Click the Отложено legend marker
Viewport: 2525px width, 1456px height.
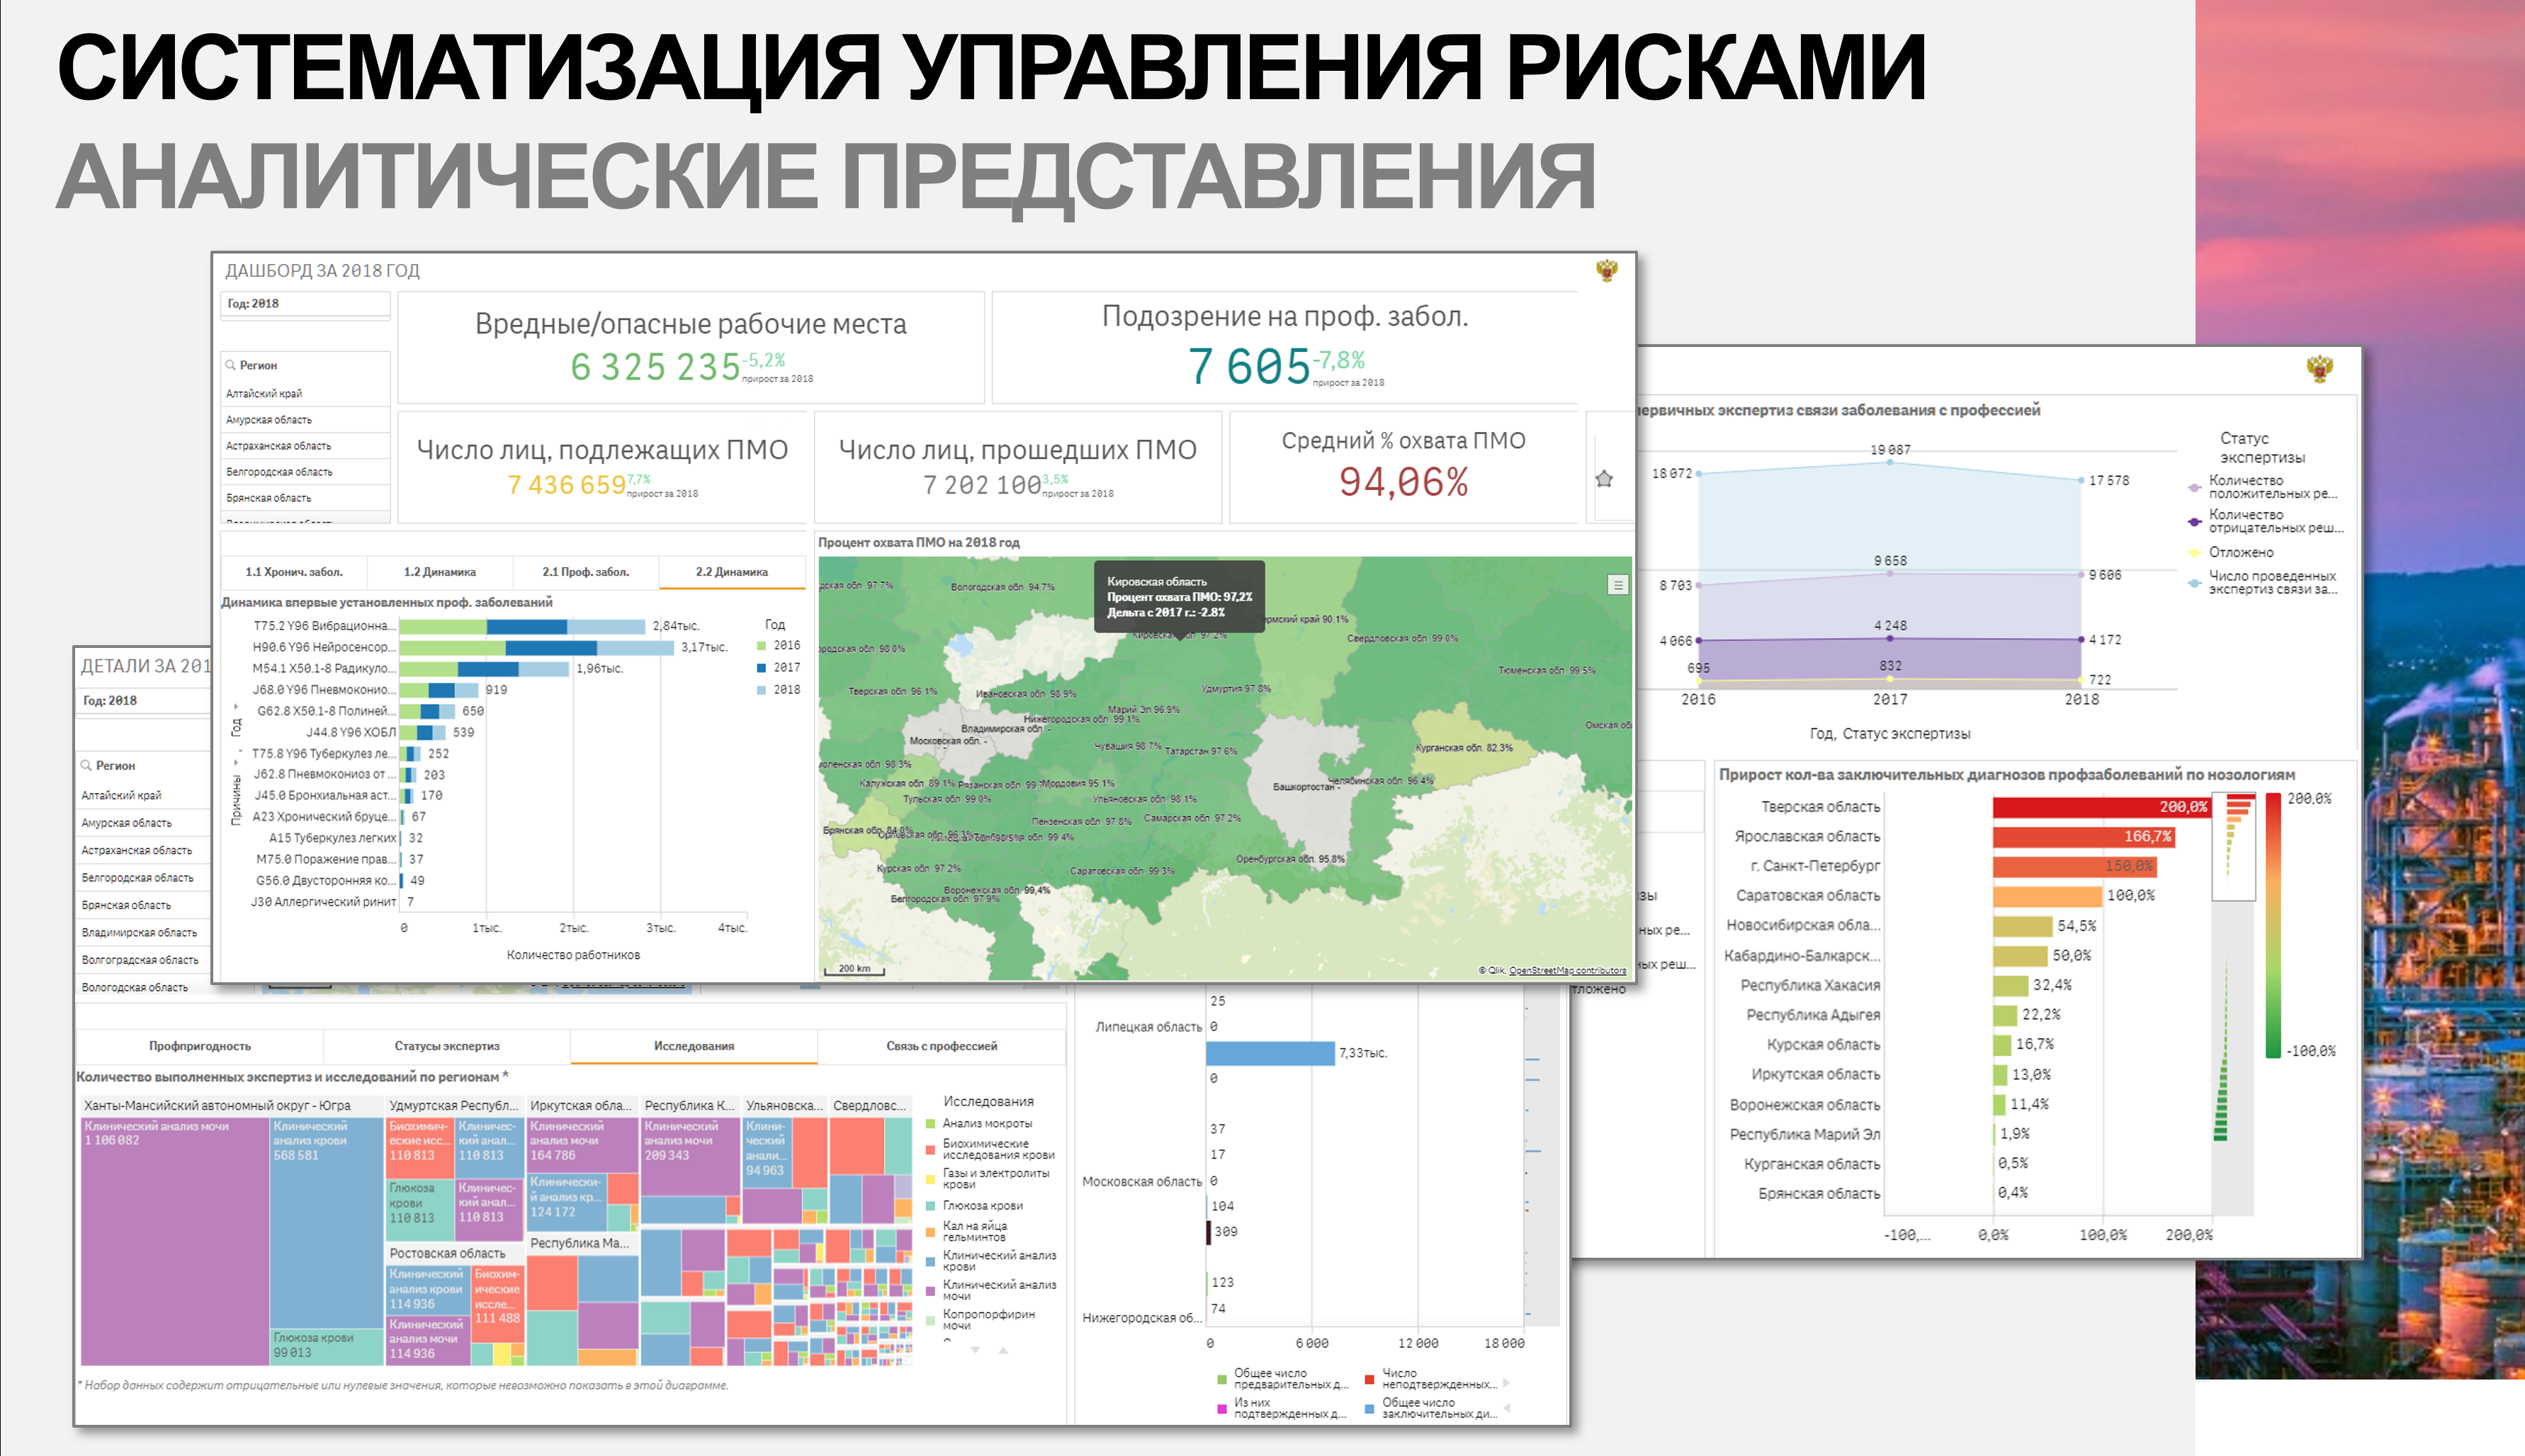coord(2194,553)
